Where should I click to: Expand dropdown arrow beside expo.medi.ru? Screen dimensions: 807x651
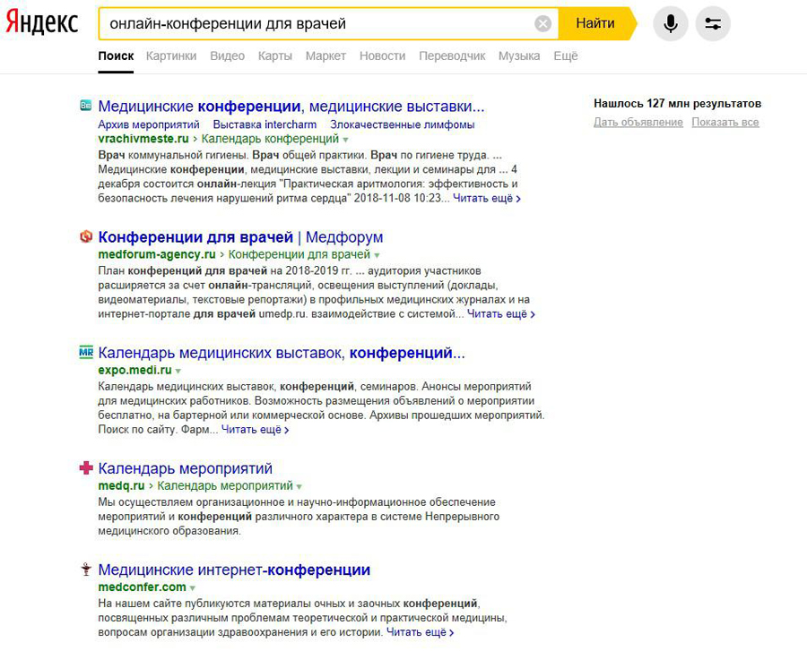[x=178, y=371]
